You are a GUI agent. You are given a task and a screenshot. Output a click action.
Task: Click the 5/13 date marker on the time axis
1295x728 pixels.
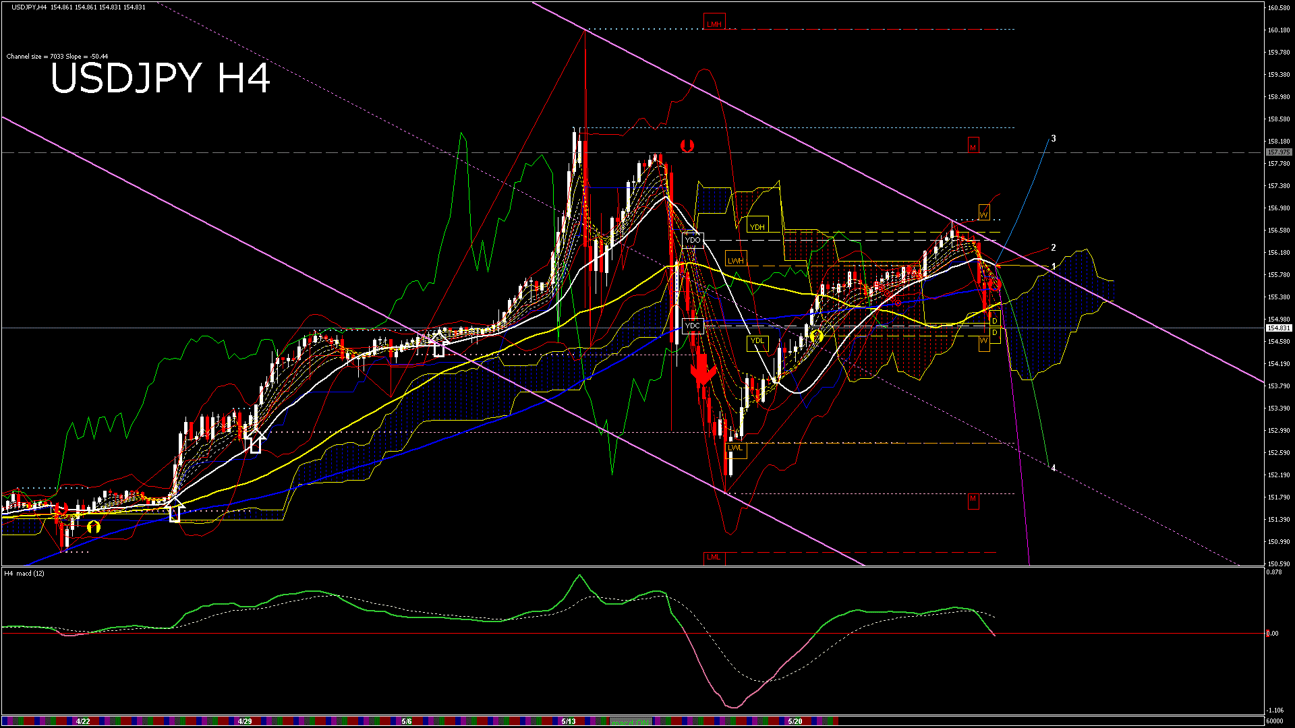569,721
